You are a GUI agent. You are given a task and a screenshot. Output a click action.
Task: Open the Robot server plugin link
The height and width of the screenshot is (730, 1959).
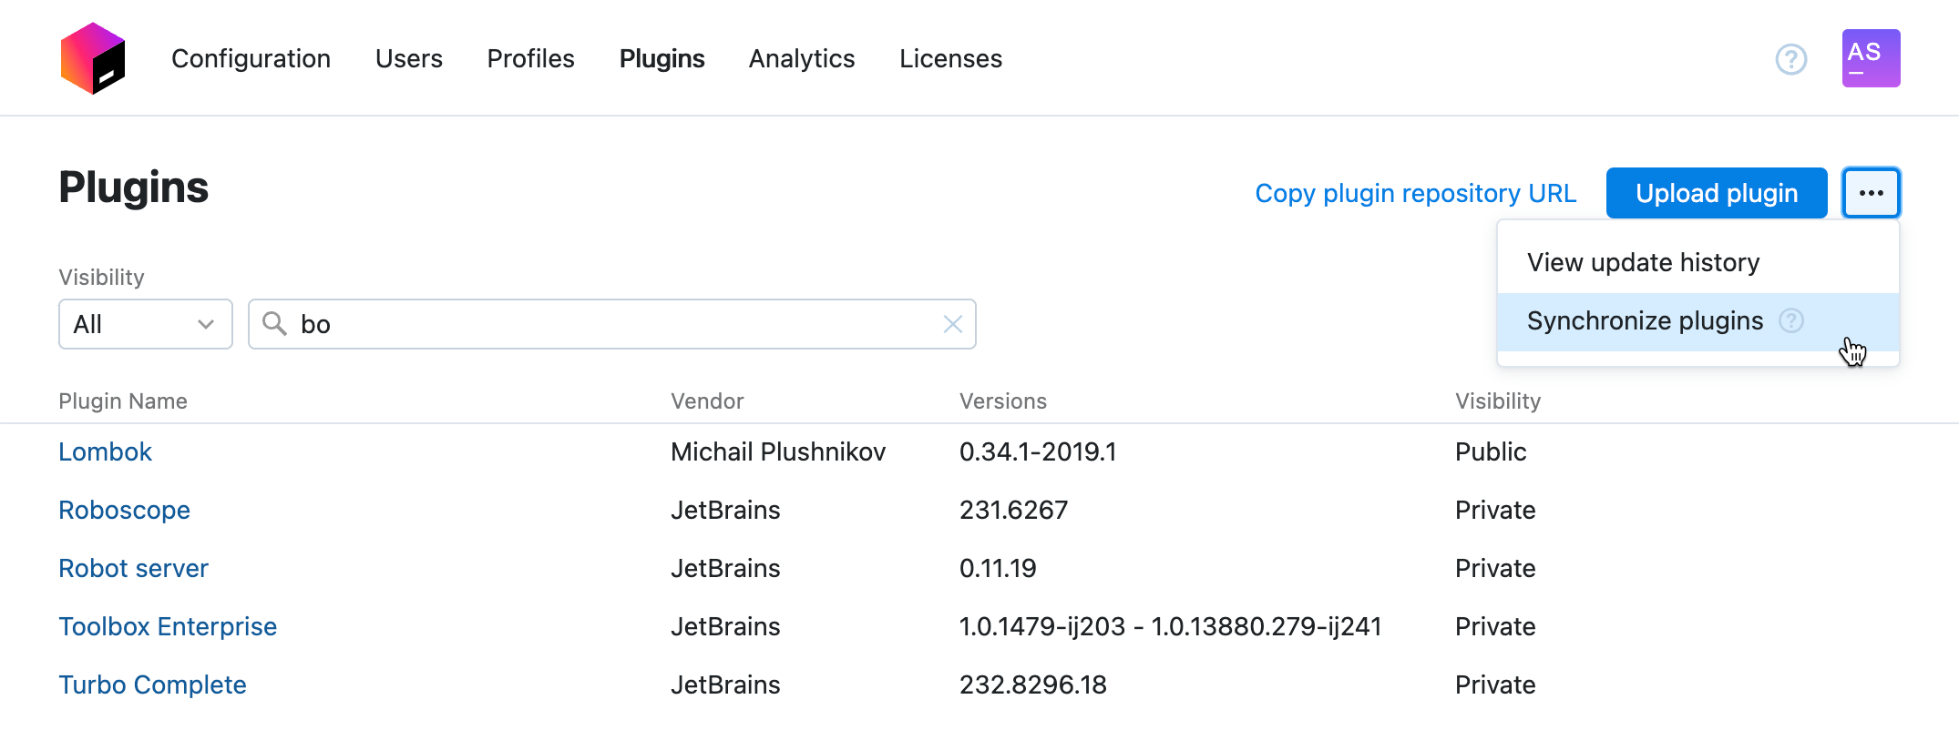[x=134, y=568]
